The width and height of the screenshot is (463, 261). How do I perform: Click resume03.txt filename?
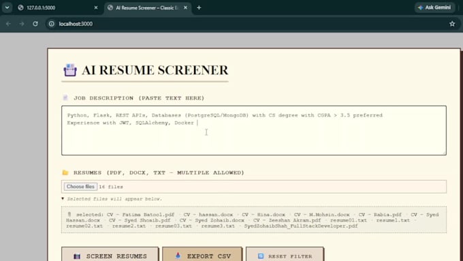tap(174, 226)
